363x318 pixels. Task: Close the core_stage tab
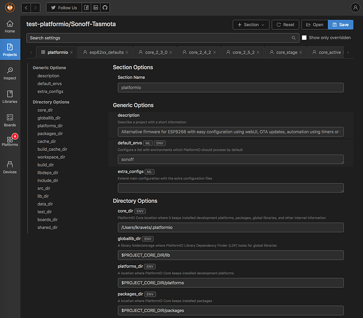coord(301,52)
